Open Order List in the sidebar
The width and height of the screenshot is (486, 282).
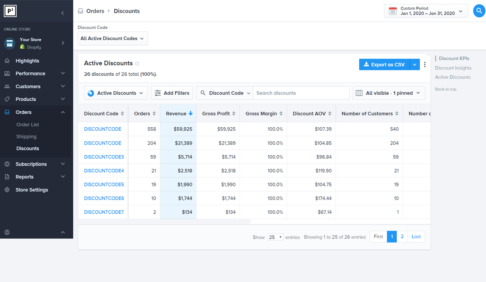pos(28,124)
